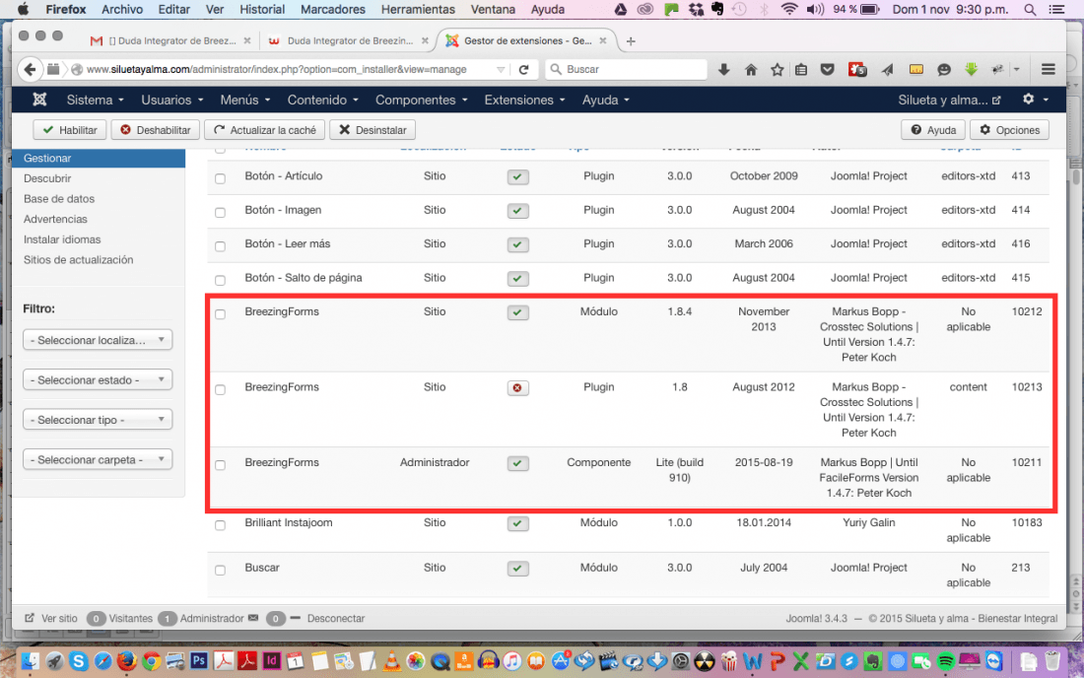1084x678 pixels.
Task: Click the Deshabilitar button
Action: [156, 130]
